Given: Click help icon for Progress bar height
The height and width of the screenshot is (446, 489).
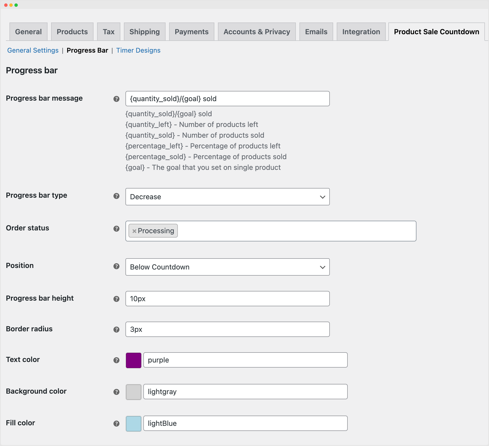Looking at the screenshot, I should point(116,299).
